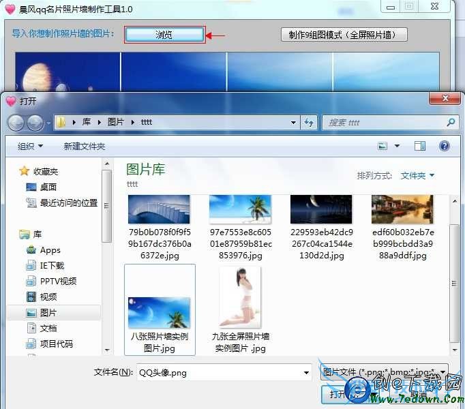Open the recent pages dropdown beside the nav arrows
The image size is (465, 409).
point(49,123)
